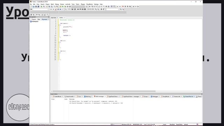
Task: Open the search combo box in second toolbar
Action: (113, 9)
